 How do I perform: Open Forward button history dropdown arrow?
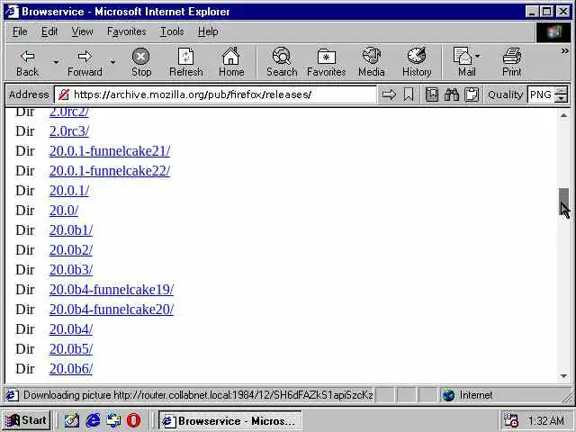tap(112, 62)
